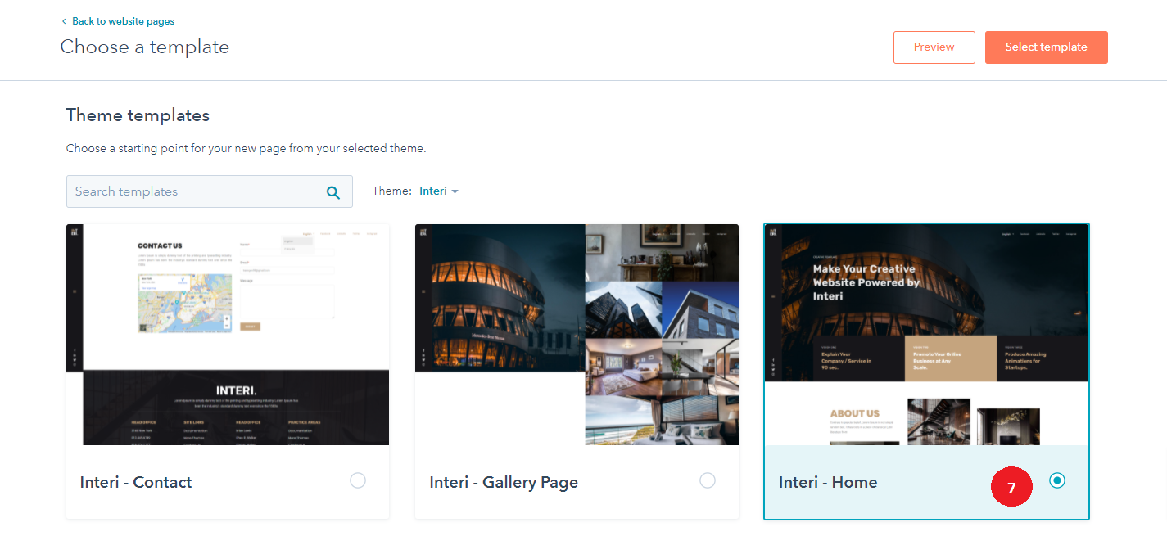Image resolution: width=1167 pixels, height=536 pixels.
Task: Click the Interi - Gallery Page thumbnail image
Action: [x=577, y=335]
